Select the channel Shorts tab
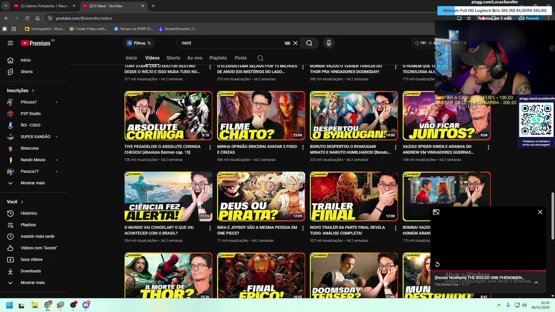Viewport: 555px width, 312px height. tap(173, 58)
